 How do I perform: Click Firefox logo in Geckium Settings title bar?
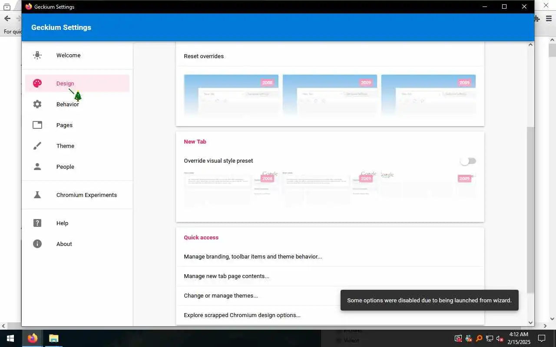(29, 7)
